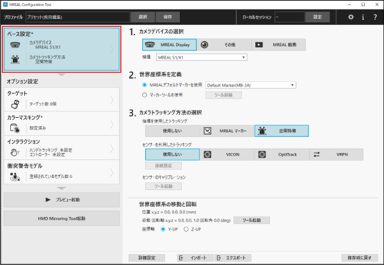
Task: Expand カラーマスキング with its chevron
Action: coord(111,124)
